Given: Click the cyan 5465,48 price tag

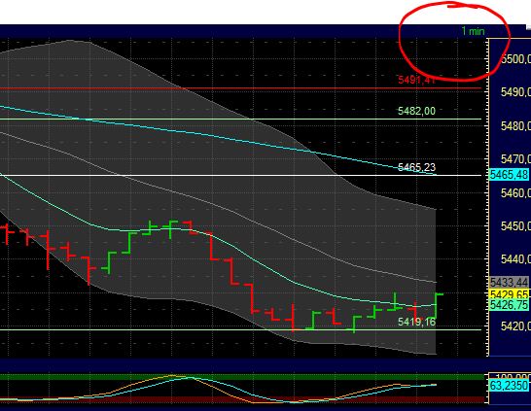Looking at the screenshot, I should [x=509, y=175].
